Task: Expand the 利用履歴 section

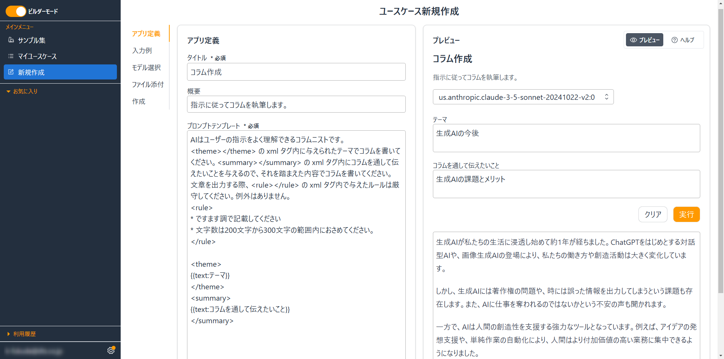Action: [x=22, y=334]
